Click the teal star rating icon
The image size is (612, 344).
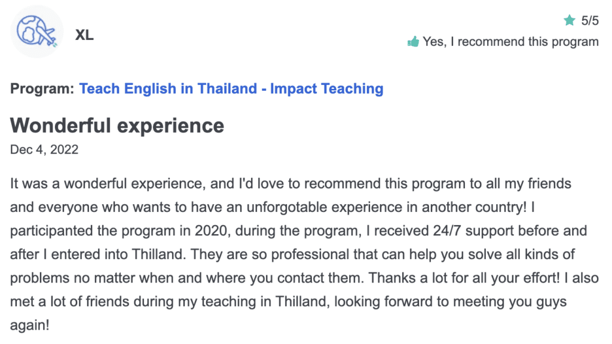570,20
